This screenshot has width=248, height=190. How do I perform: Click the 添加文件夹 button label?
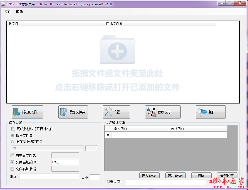point(77,112)
